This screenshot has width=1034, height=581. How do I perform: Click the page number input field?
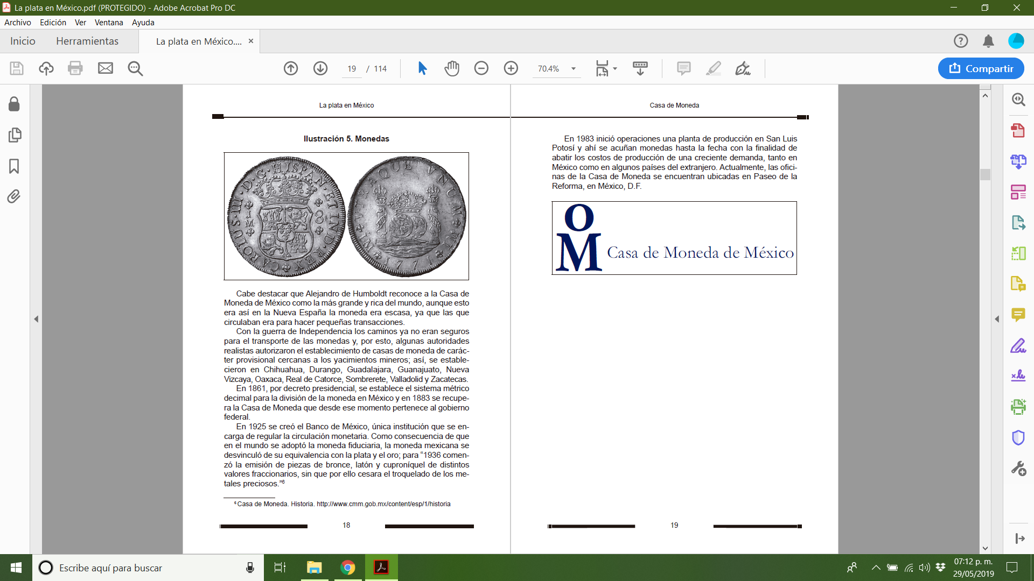click(352, 69)
